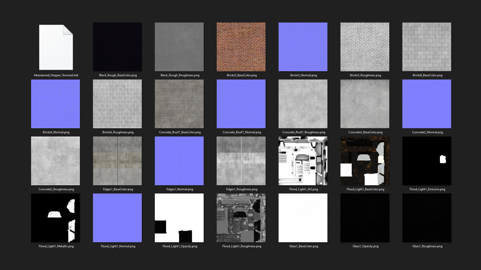Click the Glass1_BaseColor.png white thumbnail
The height and width of the screenshot is (270, 481).
pos(303,218)
